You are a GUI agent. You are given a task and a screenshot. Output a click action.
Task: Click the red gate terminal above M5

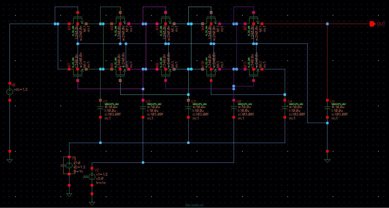(254, 12)
